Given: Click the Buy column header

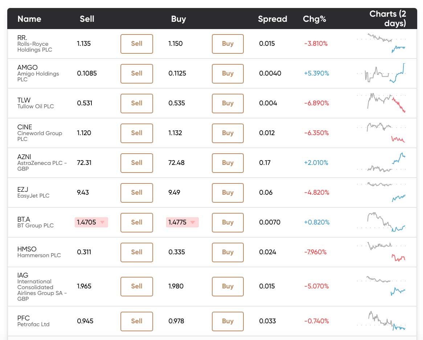Looking at the screenshot, I should point(178,19).
